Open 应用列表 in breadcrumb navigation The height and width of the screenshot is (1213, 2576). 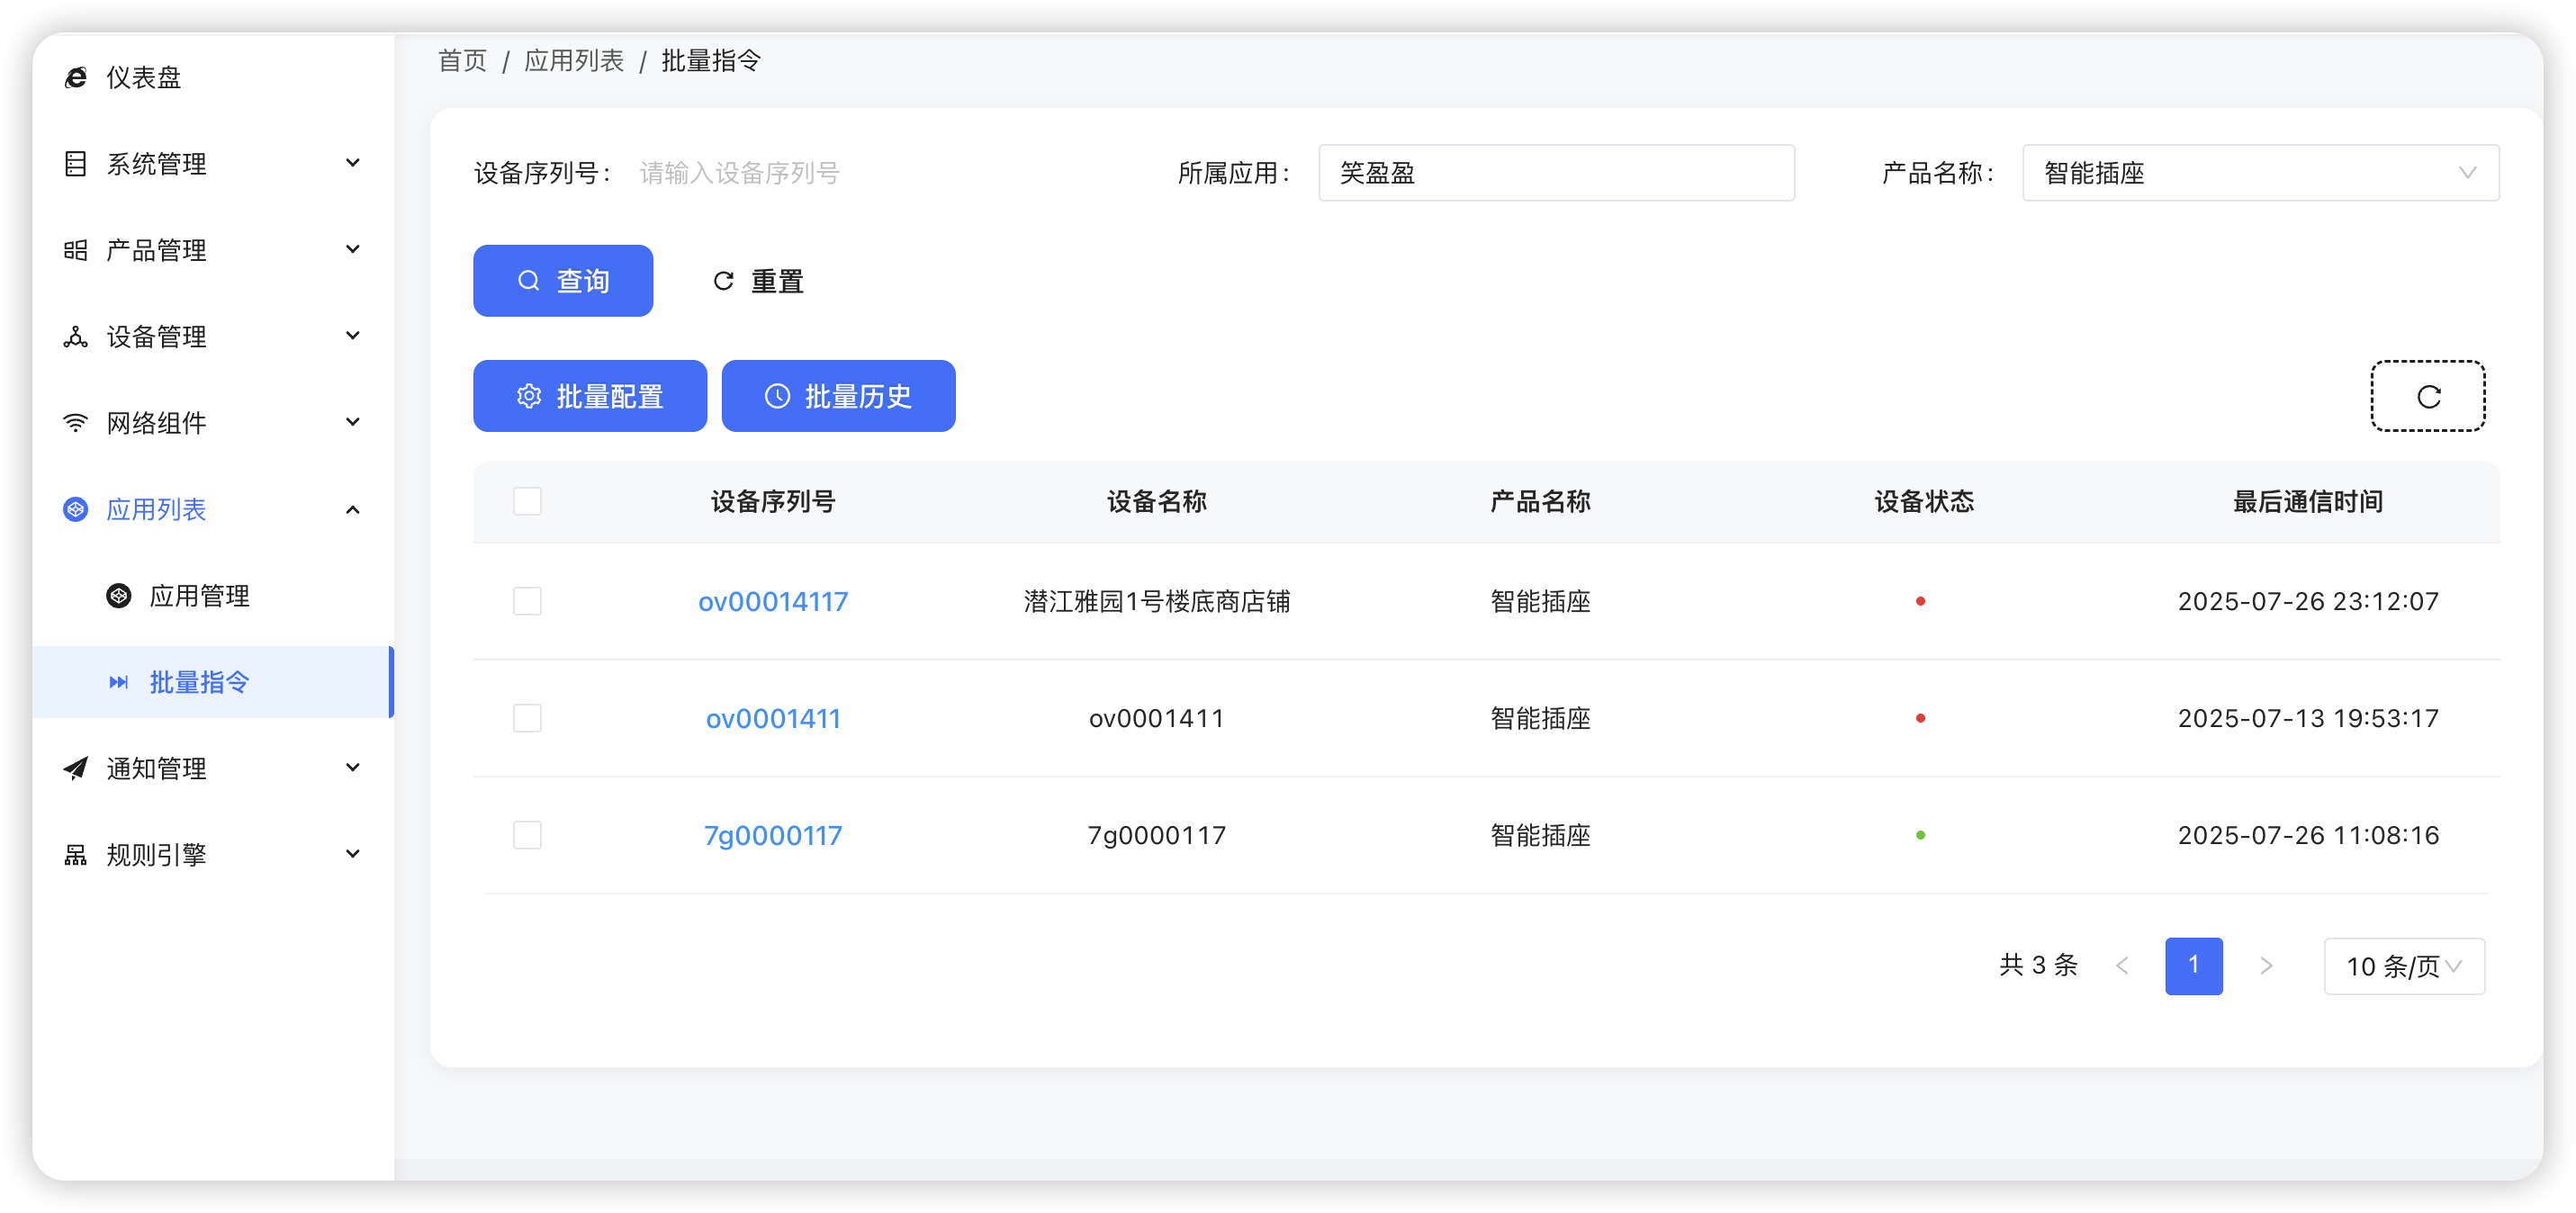click(573, 61)
